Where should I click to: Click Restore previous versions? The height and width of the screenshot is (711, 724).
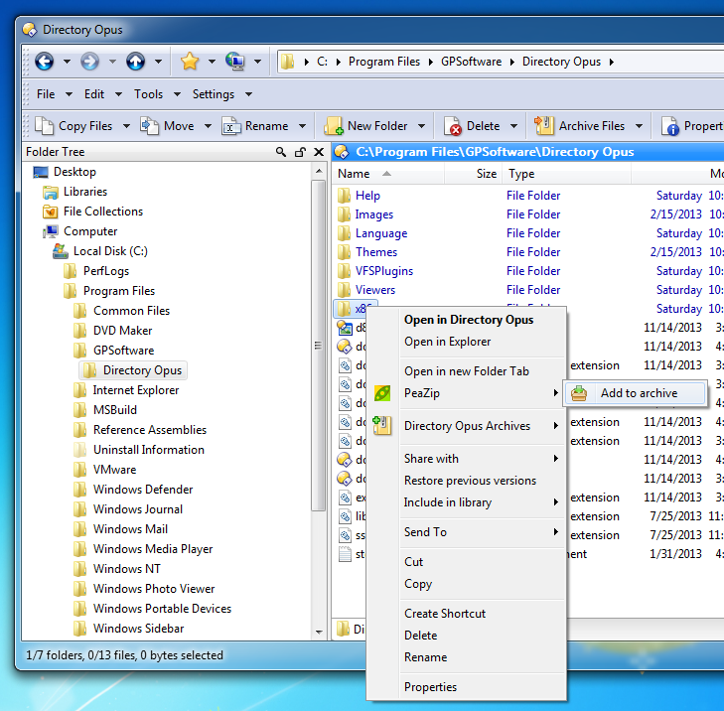click(x=470, y=481)
